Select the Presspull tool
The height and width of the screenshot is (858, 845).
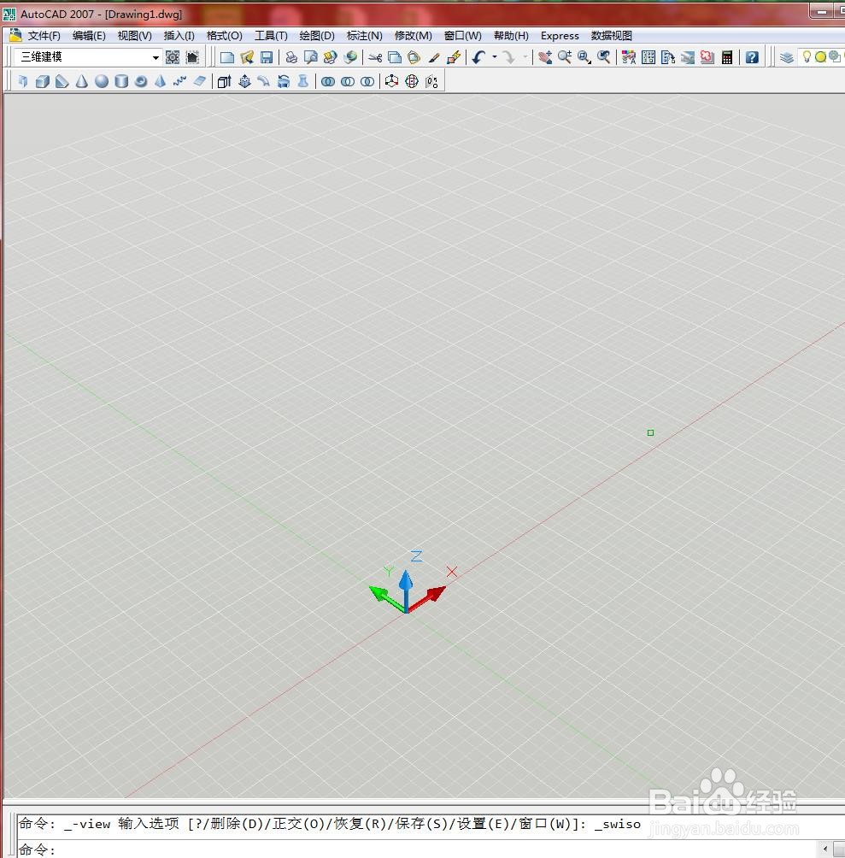244,81
